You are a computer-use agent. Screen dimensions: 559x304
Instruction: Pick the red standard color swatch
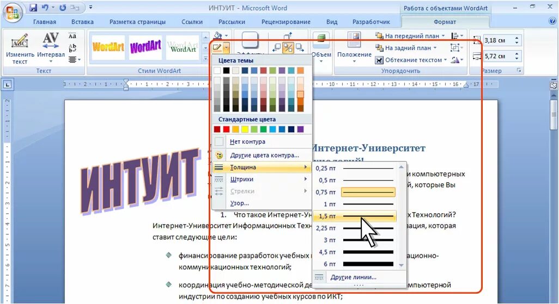click(227, 129)
